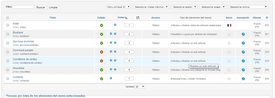Open Seleccionar estado dropdown
This screenshot has width=275, height=98.
pyautogui.click(x=184, y=7)
